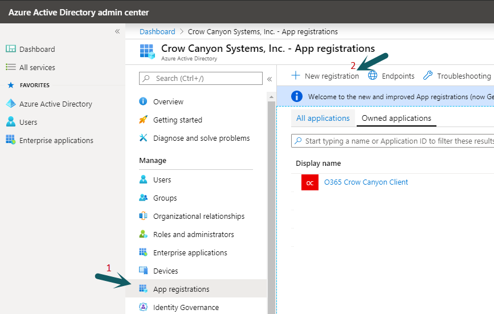Focus the Search (Ctrl+/) menu box

201,78
